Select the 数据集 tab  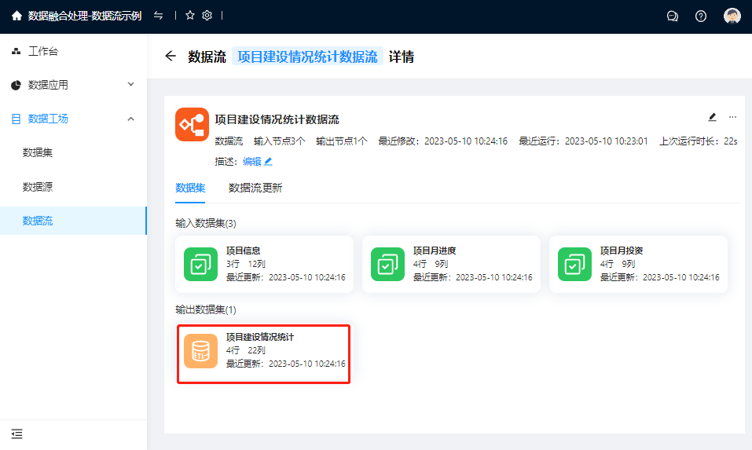pyautogui.click(x=190, y=188)
